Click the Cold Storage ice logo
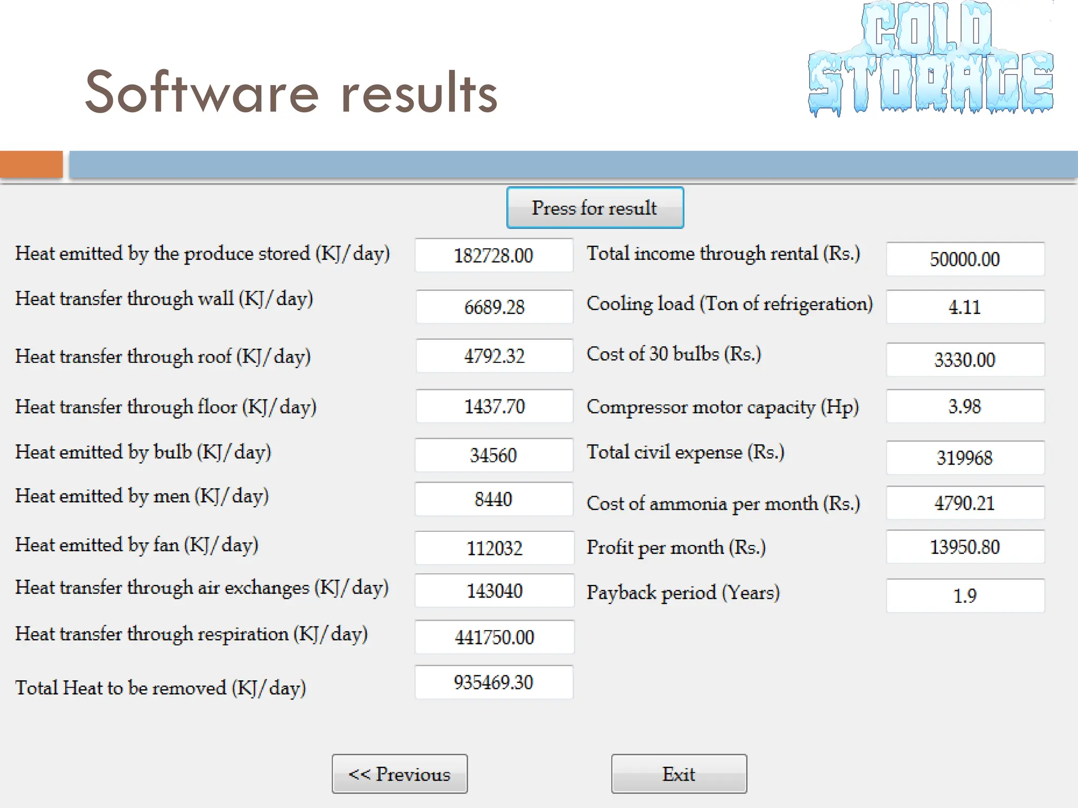Viewport: 1078px width, 808px height. (x=931, y=58)
